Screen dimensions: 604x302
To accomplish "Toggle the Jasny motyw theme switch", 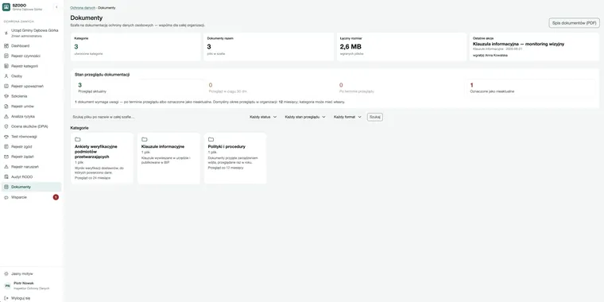I will pos(31,273).
